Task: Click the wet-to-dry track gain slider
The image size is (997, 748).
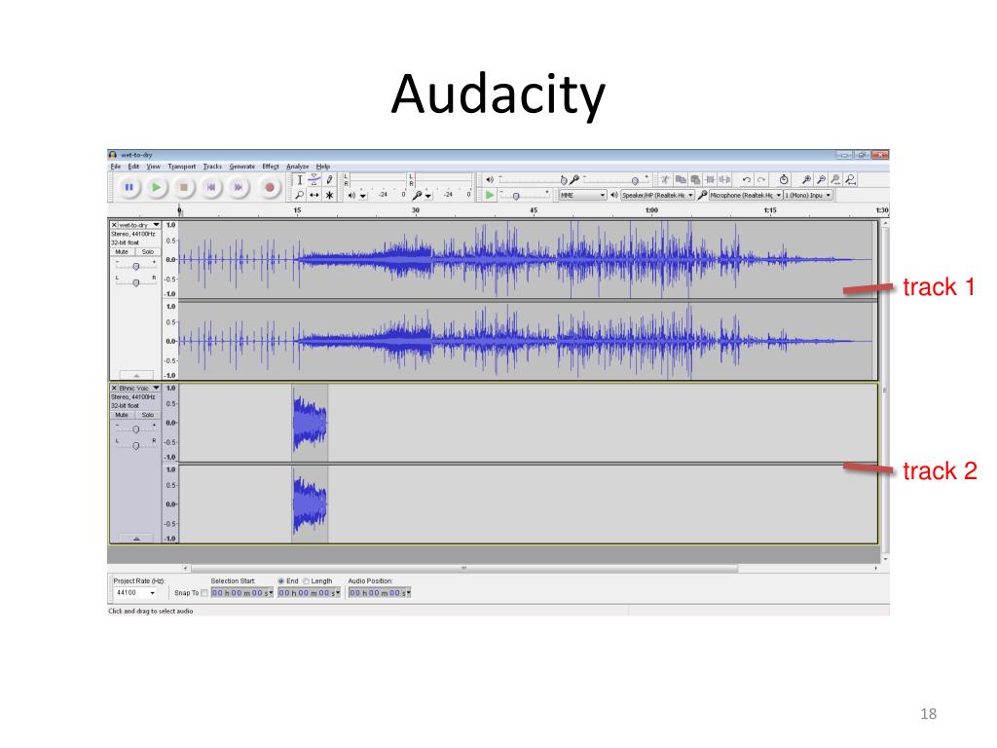Action: (x=135, y=267)
